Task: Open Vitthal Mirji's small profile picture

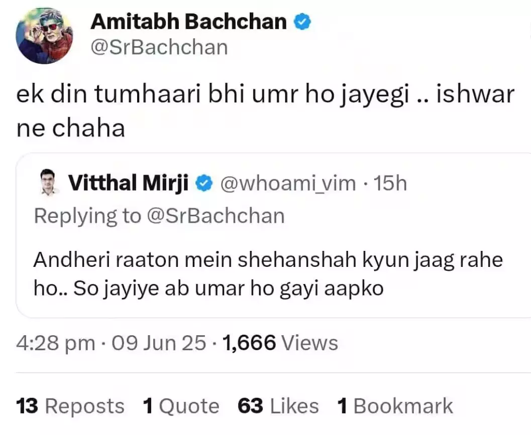Action: coord(49,184)
